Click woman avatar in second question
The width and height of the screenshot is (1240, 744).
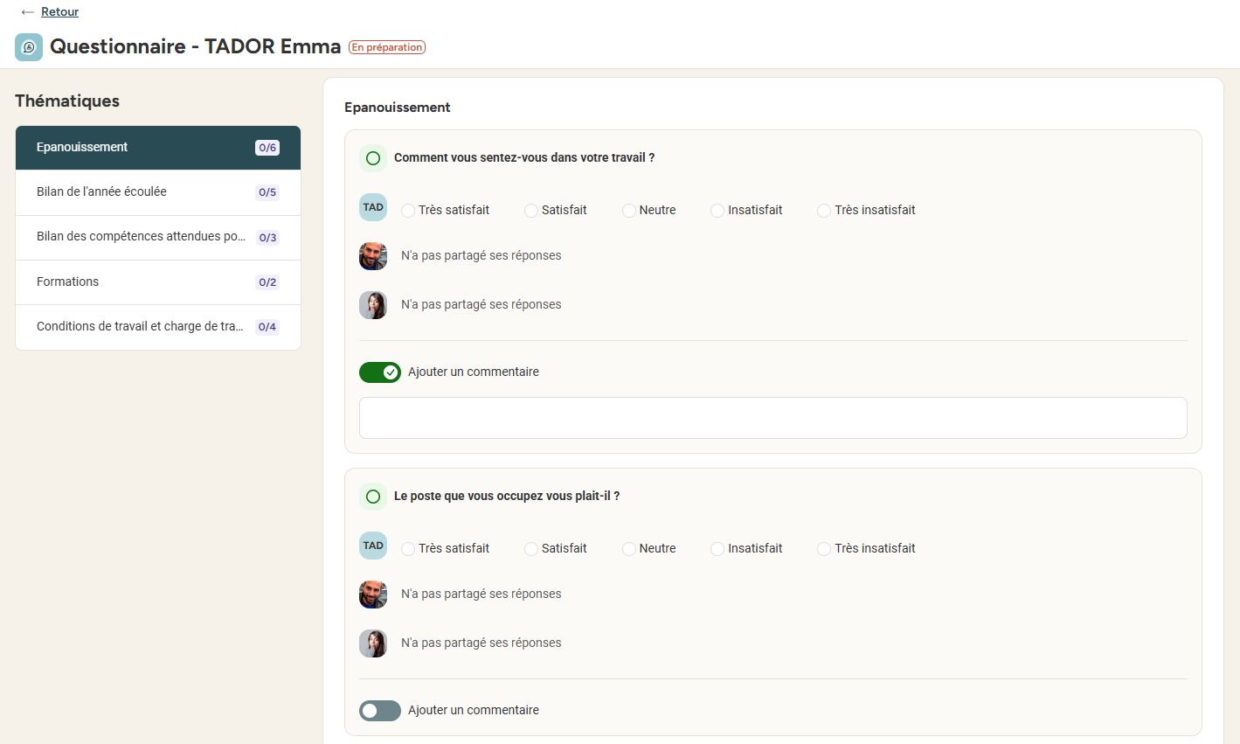coord(373,643)
